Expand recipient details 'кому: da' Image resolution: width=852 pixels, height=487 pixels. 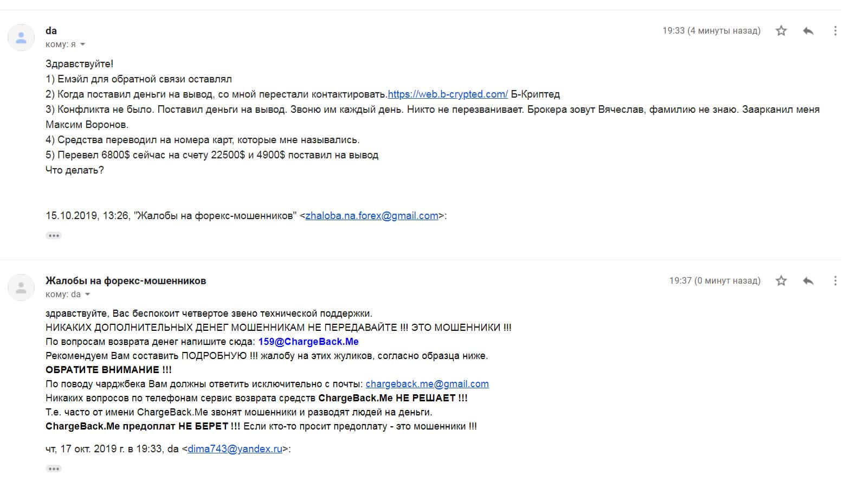coord(87,294)
